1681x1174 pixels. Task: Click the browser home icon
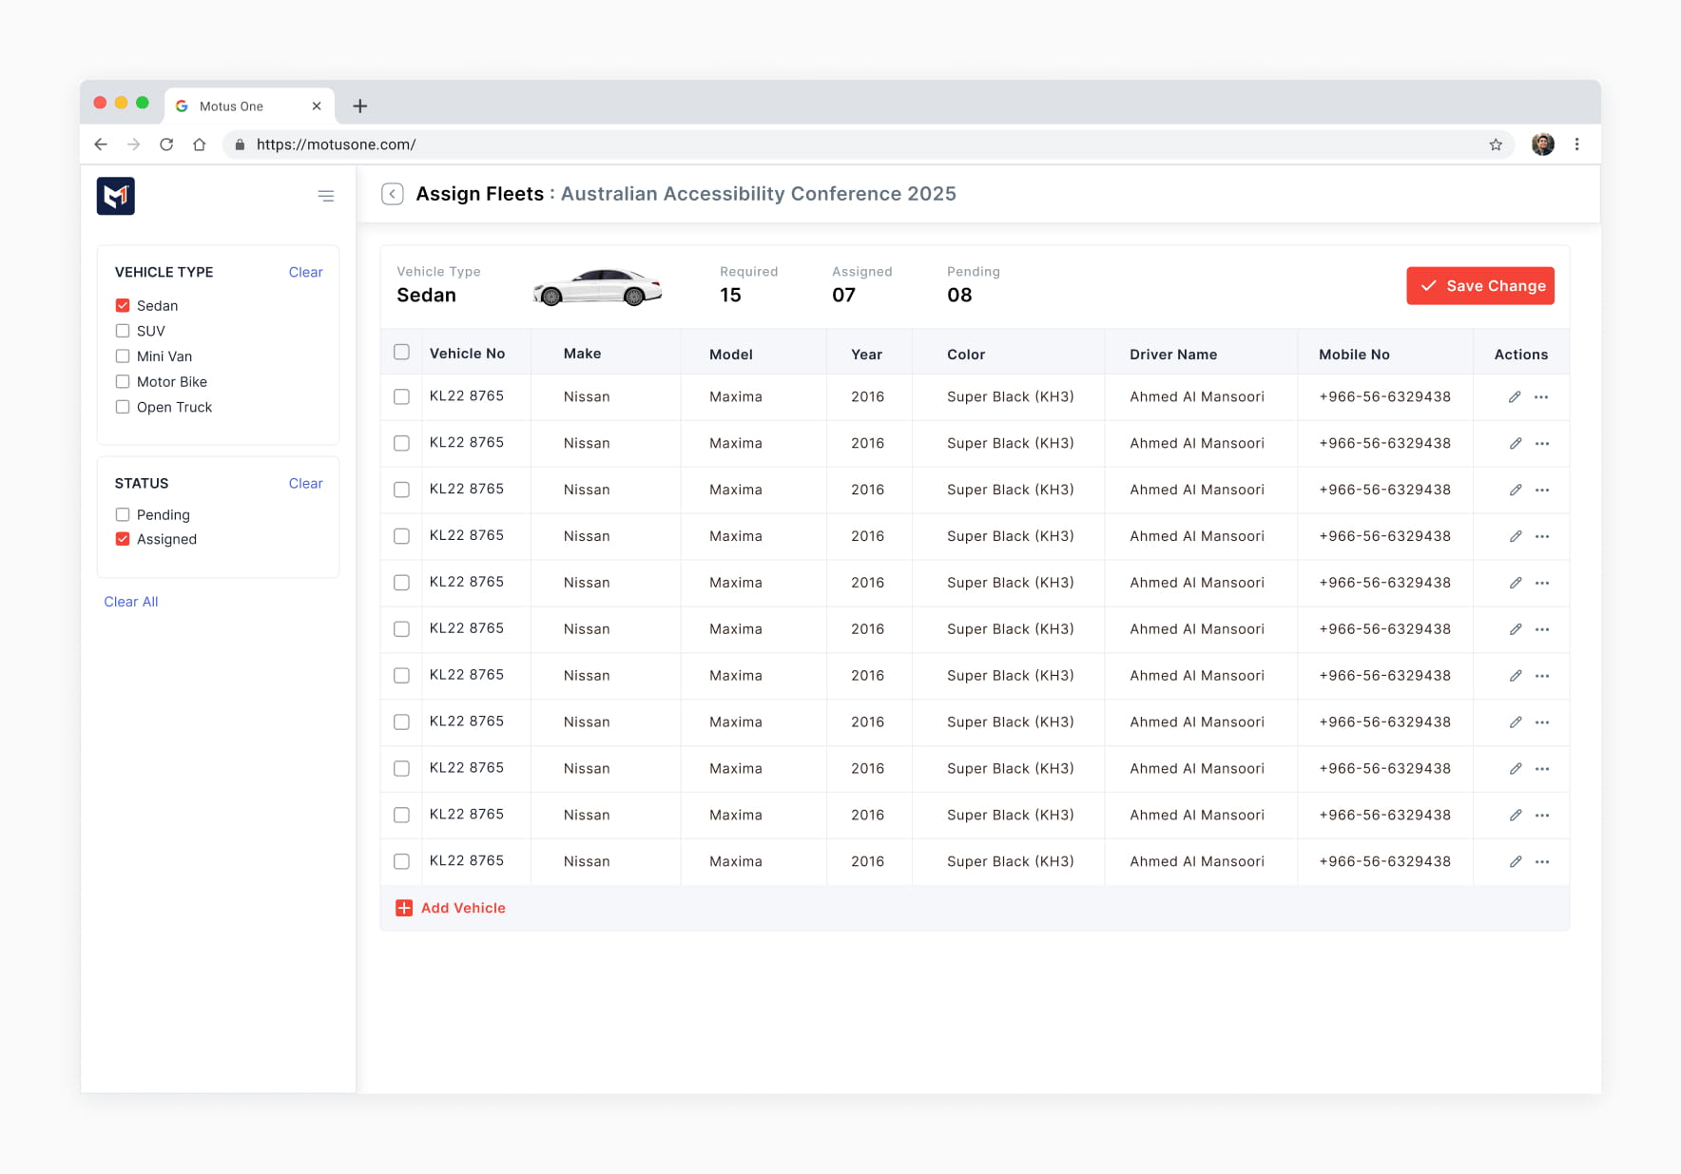(x=199, y=144)
